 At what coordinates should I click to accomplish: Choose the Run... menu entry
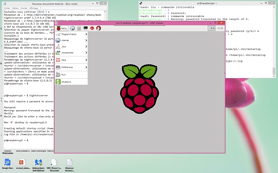(71, 74)
